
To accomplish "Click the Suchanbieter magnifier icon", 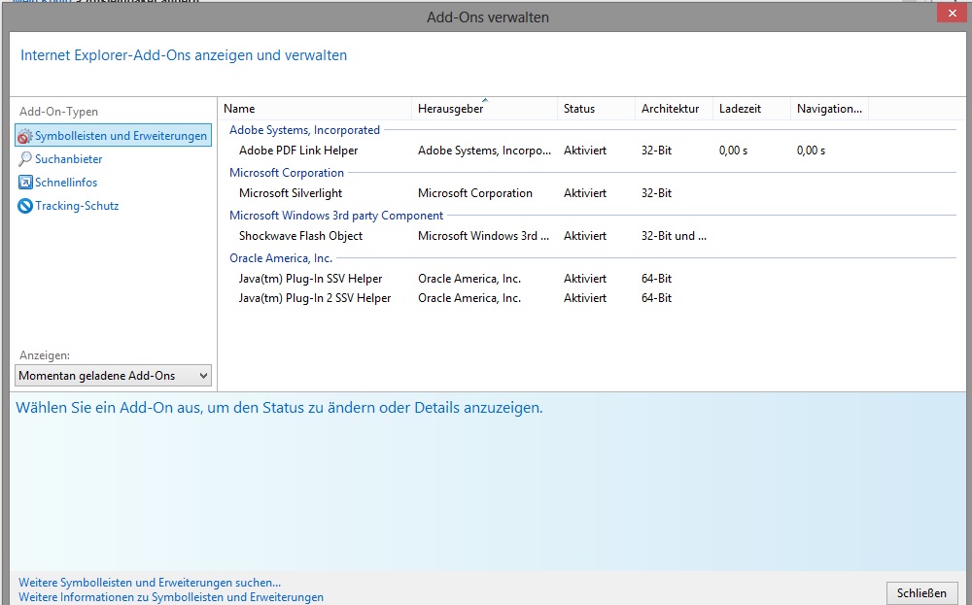I will tap(25, 159).
